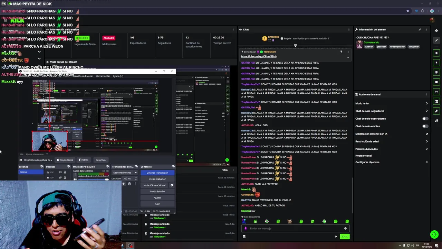Open activity panel three-dot menu
Image resolution: width=442 pixels, height=249 pixels.
coord(233,170)
